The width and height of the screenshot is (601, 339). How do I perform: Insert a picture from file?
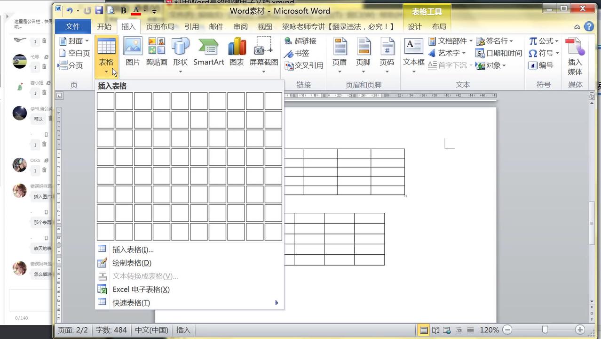coord(133,51)
